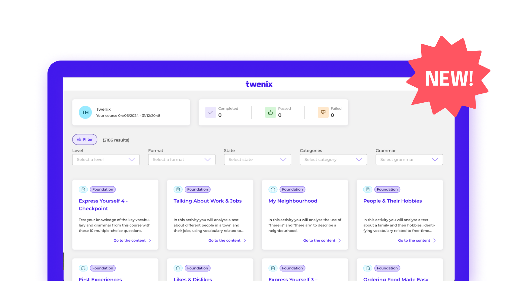Click Foundation tag on First Experiences card

(x=103, y=268)
